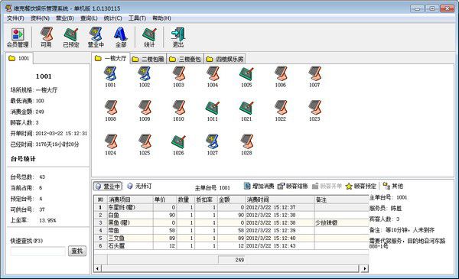Show 营业中 in-service tables filter
Viewport: 459px width, 279px height.
[96, 37]
